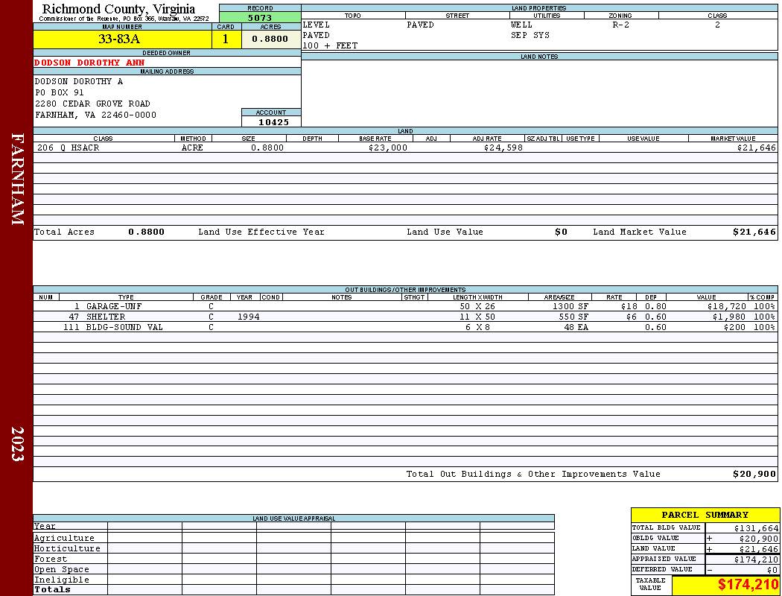
Task: Click total outbuildings value $20,900
Action: tap(754, 475)
